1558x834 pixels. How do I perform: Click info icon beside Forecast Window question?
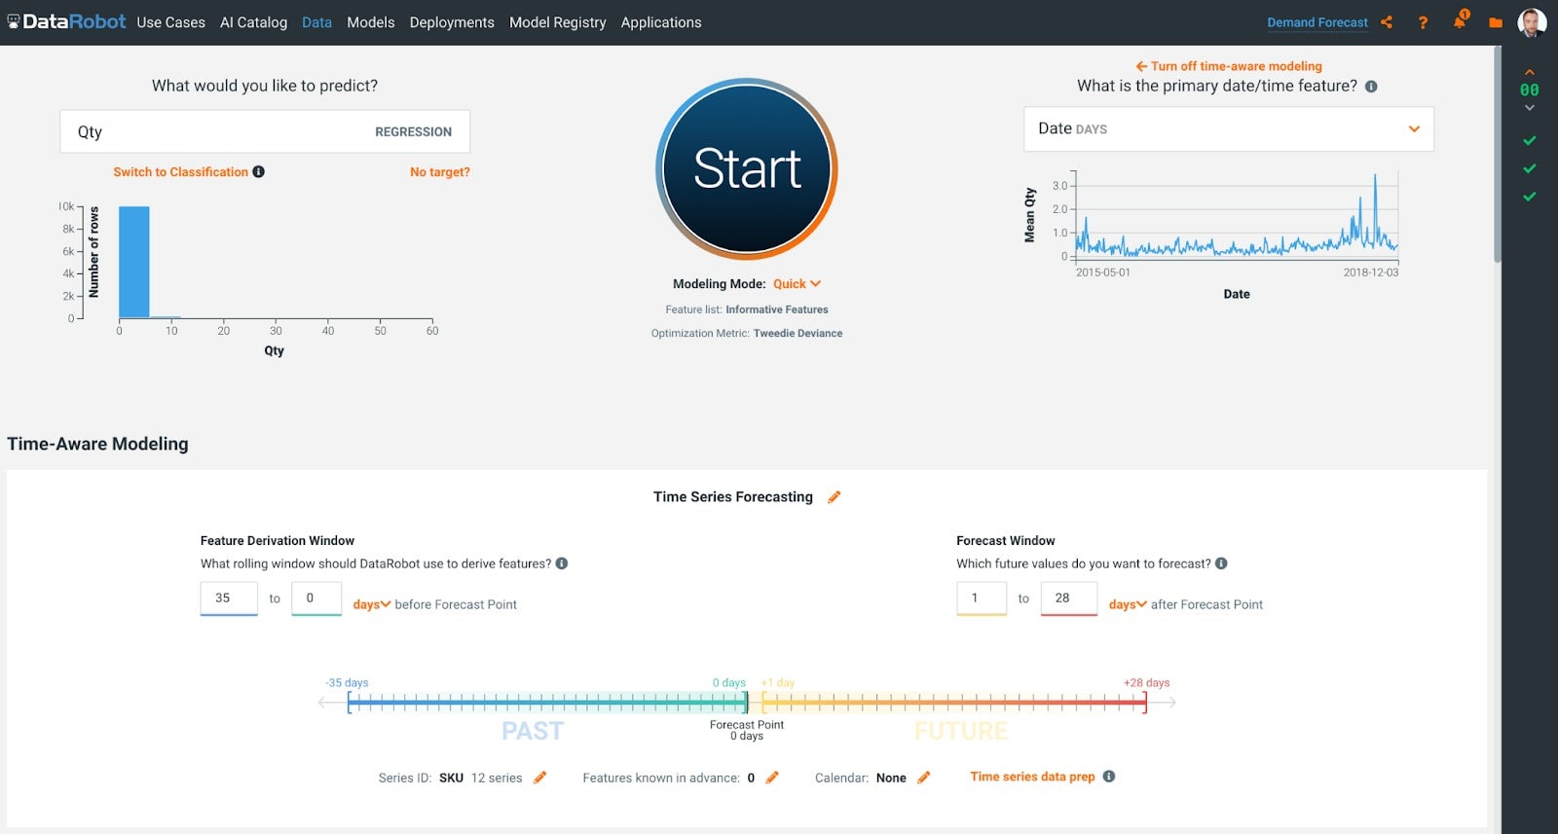1221,563
